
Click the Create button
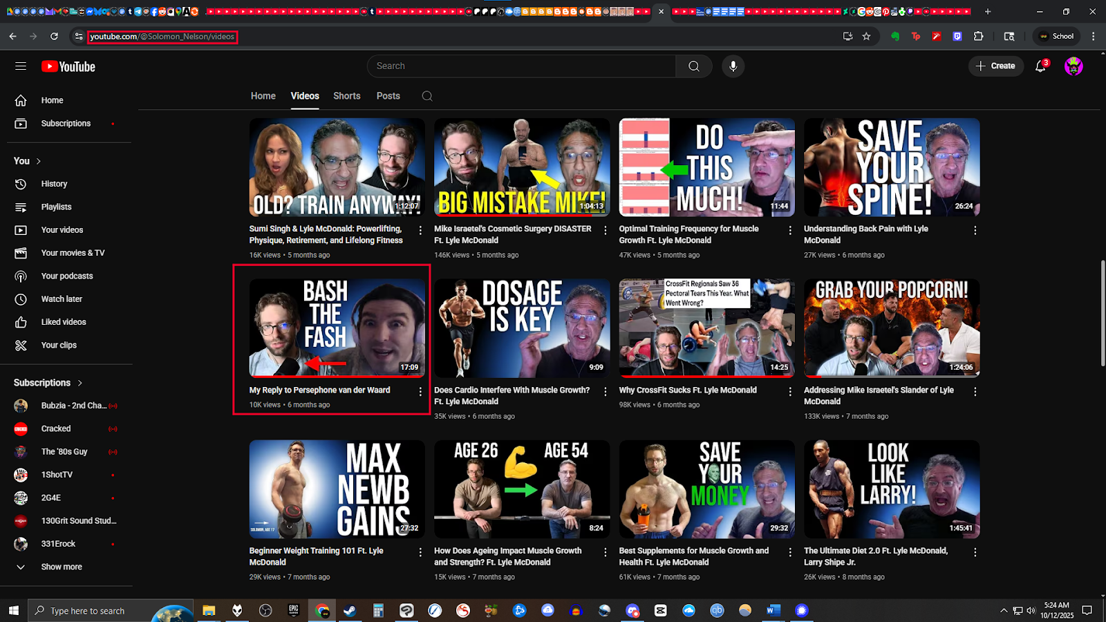(x=995, y=66)
